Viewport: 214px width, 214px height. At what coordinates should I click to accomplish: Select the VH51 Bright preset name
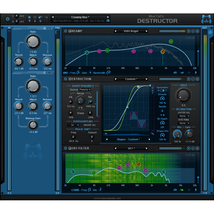pyautogui.click(x=131, y=31)
